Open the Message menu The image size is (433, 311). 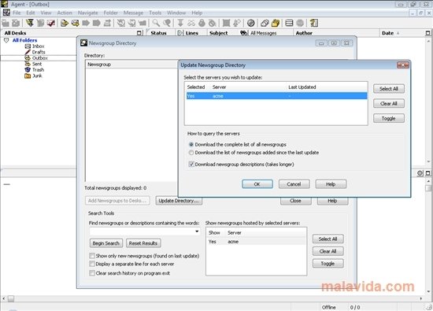133,13
